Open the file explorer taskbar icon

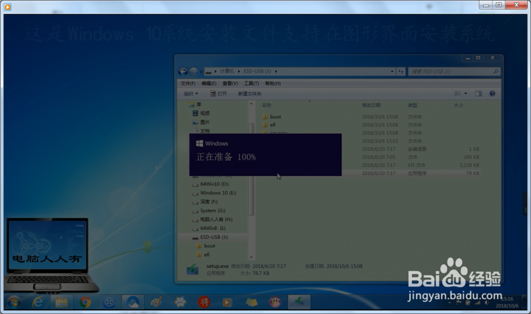pyautogui.click(x=61, y=302)
